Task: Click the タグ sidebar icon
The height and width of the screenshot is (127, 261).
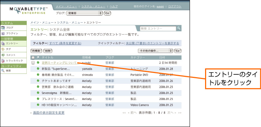Action: (x=3, y=49)
